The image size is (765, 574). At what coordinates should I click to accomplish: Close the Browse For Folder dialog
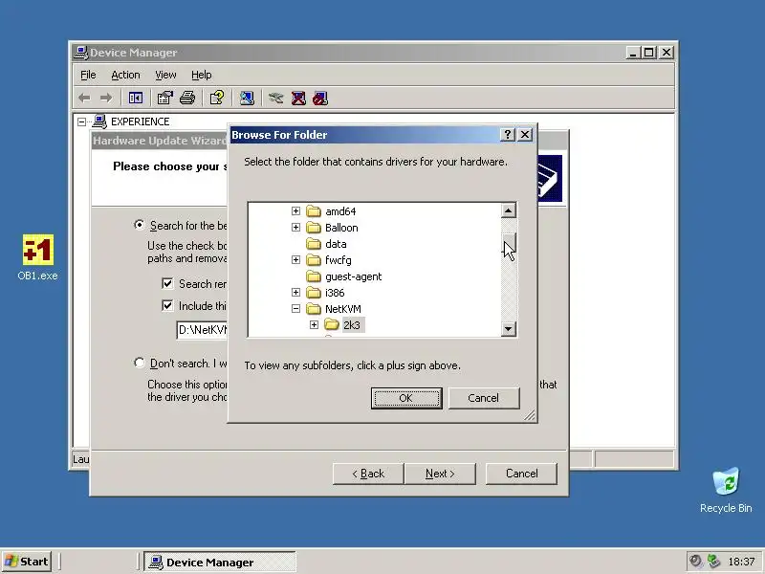(525, 135)
